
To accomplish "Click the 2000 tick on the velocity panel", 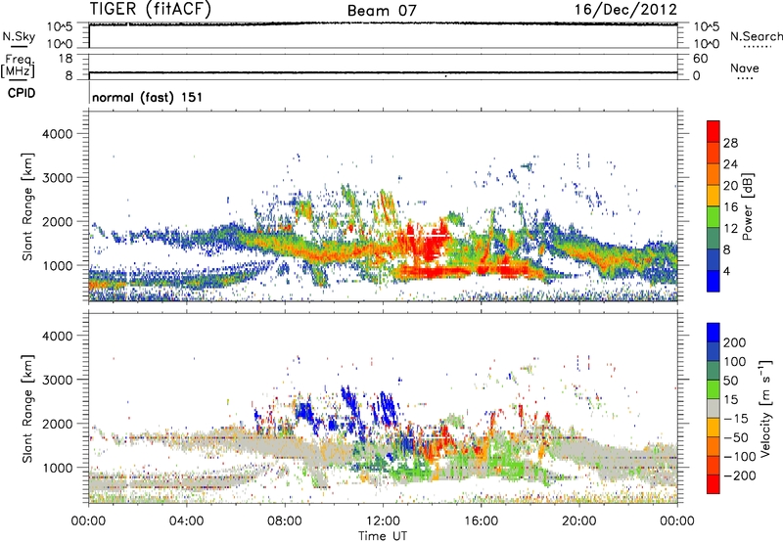I will pos(57,424).
